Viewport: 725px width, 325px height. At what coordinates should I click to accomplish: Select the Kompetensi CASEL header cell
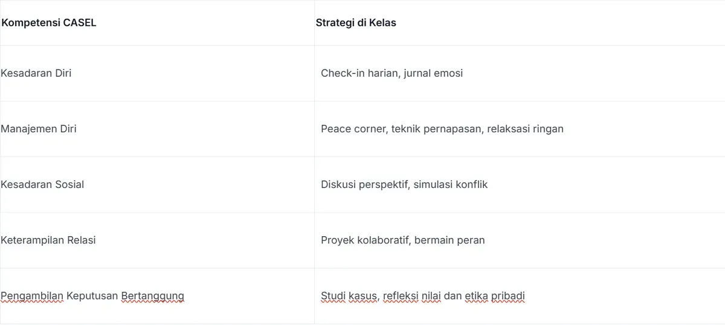coord(157,23)
